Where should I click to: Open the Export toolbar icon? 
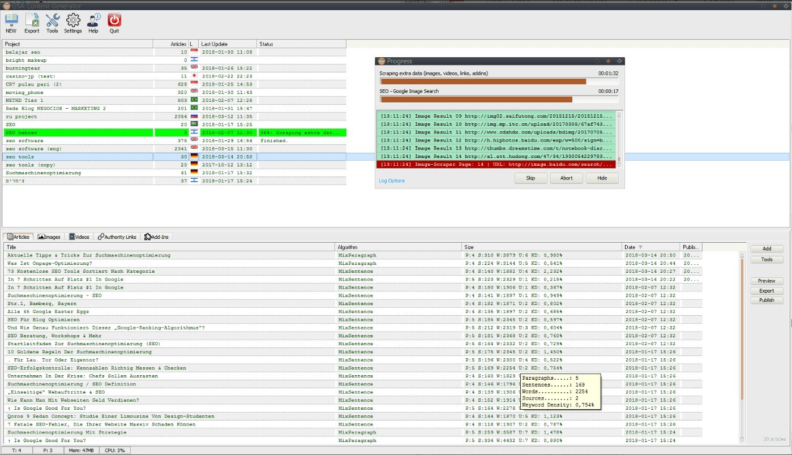point(32,23)
